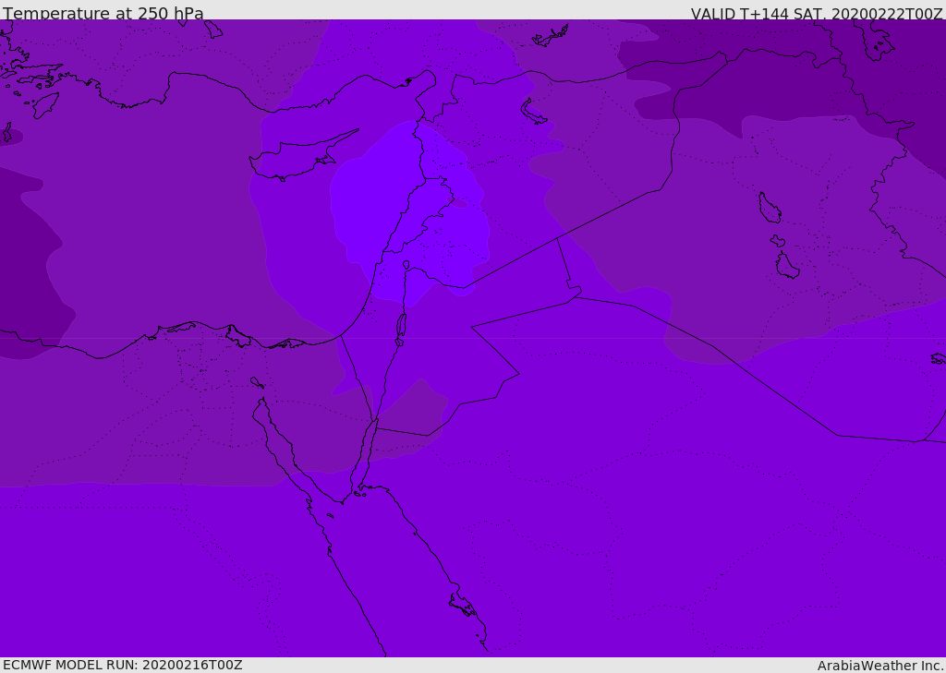The image size is (946, 673).
Task: Click the 'VALID T+144 SAT. 20200222T00Z' label
Action: point(817,14)
